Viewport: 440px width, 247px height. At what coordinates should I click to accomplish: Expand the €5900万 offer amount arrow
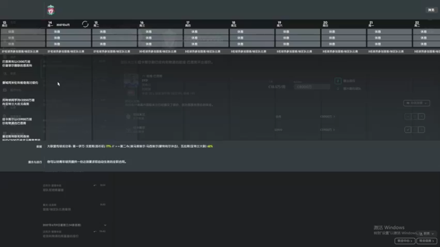pos(334,130)
